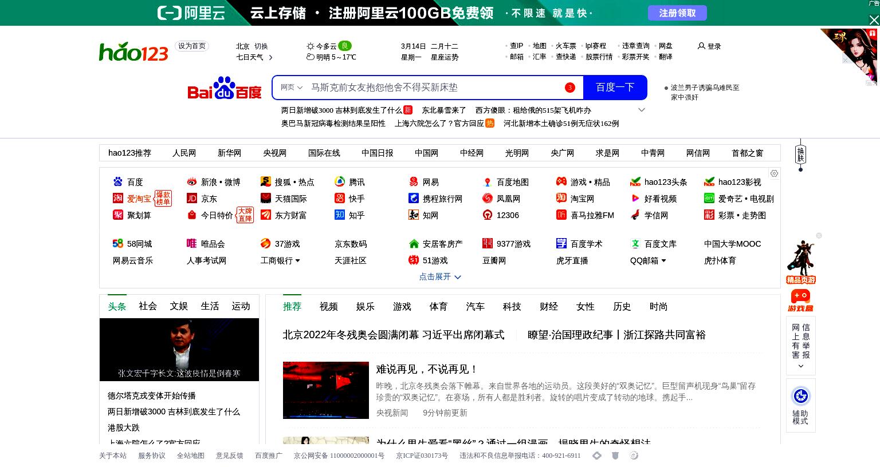The image size is (880, 467).
Task: Open 精品页游 sidebar game ad
Action: [x=800, y=262]
